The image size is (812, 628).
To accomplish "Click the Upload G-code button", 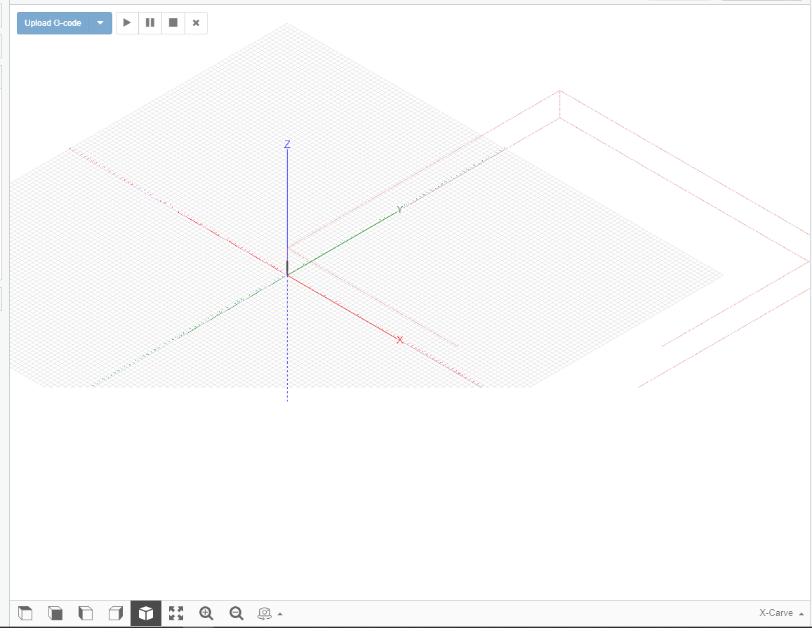I will click(x=53, y=22).
